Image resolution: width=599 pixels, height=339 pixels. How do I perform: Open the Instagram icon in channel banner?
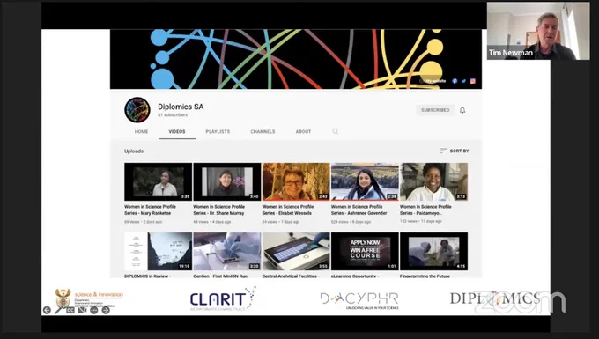tap(472, 81)
